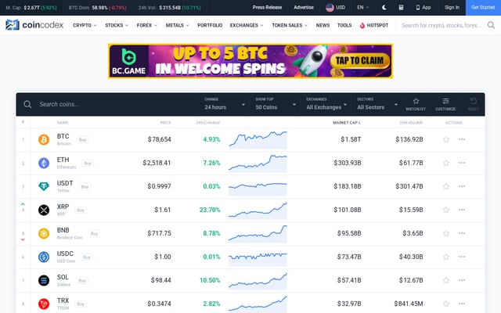Expand the Metals nav menu
Screen dimensions: 501x313
pyautogui.click(x=178, y=25)
